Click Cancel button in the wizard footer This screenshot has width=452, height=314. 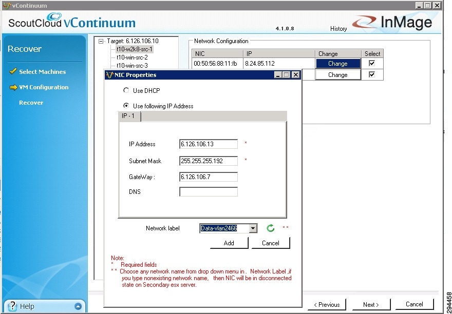click(415, 304)
